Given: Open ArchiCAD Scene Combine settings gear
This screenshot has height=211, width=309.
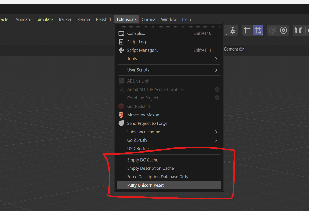Looking at the screenshot, I should click(217, 89).
